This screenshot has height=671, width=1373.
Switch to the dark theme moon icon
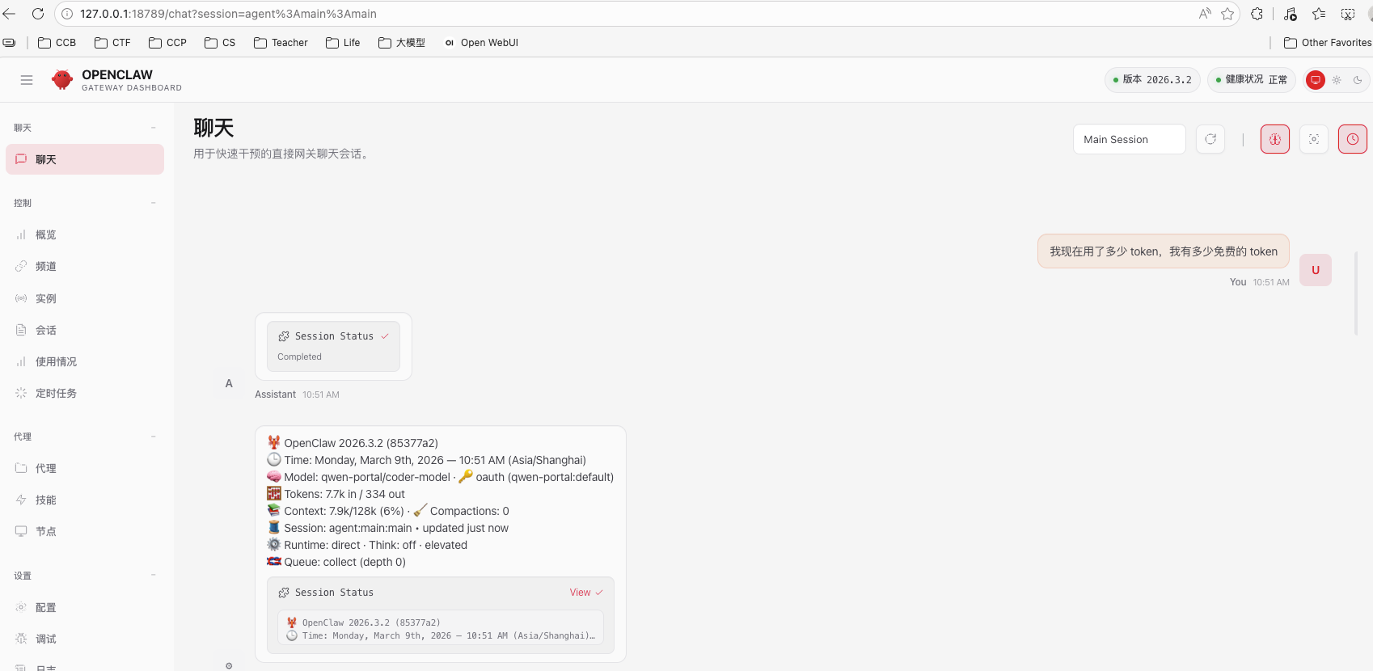tap(1358, 80)
